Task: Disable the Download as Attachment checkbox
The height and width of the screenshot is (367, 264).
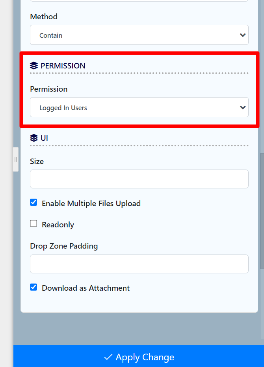Action: 34,287
